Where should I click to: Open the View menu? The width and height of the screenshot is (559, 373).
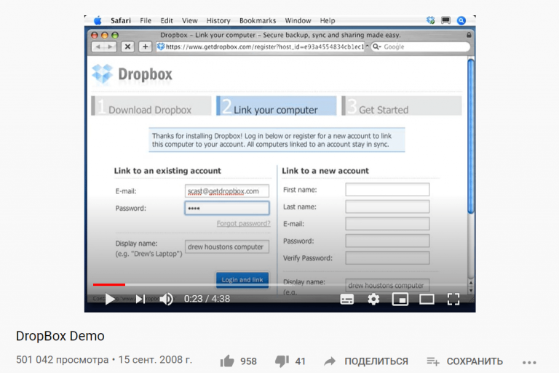coord(190,20)
